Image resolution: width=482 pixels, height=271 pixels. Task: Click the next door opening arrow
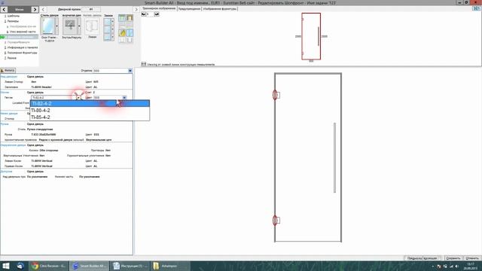136,10
